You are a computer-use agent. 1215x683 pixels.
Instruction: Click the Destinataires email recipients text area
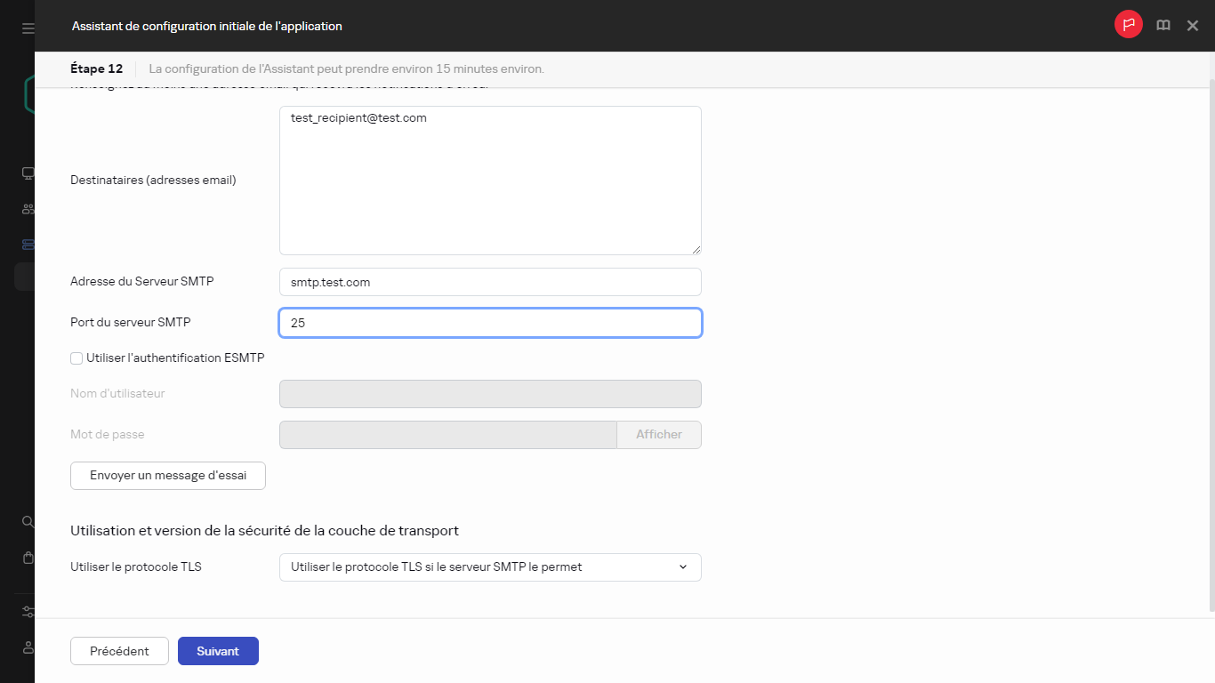(x=489, y=178)
